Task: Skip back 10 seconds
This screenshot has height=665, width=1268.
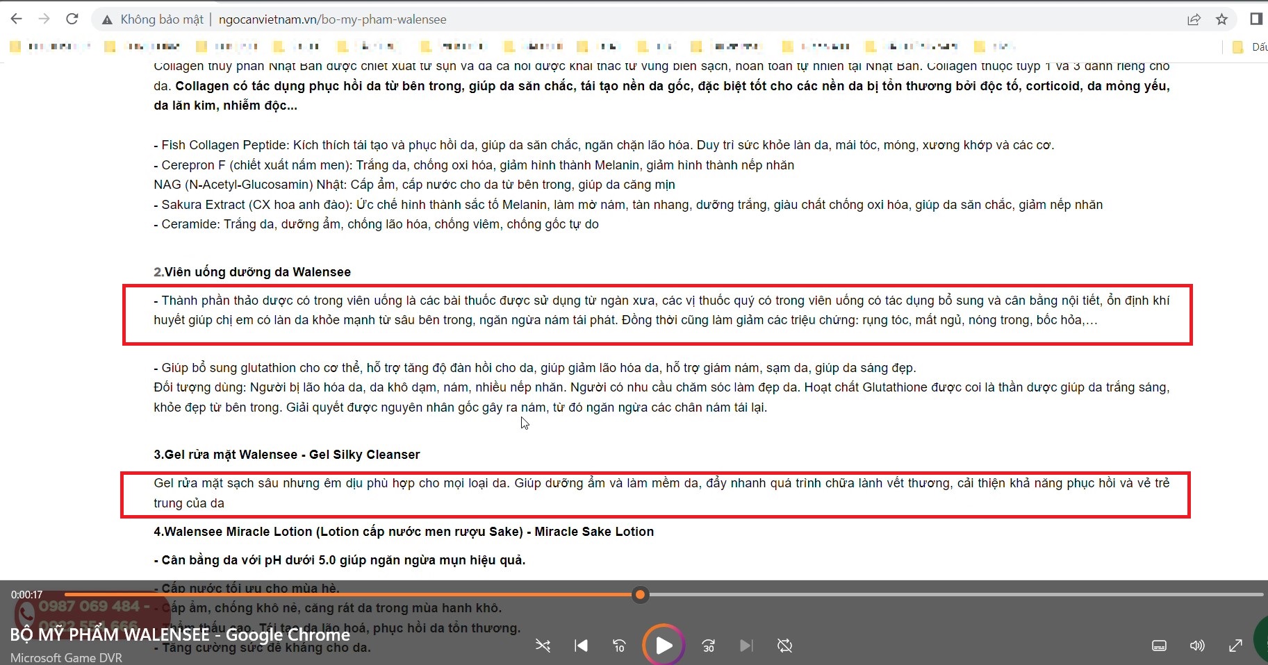Action: tap(619, 646)
